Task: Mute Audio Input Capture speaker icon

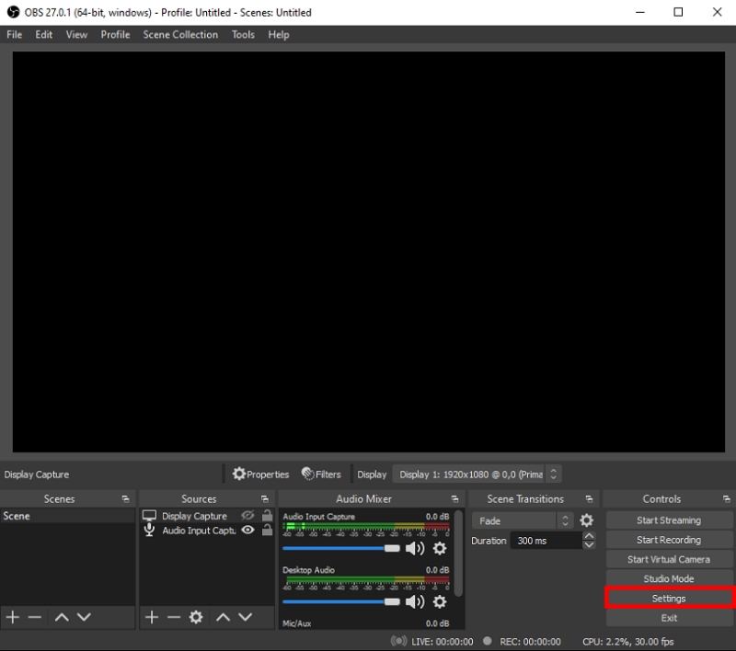Action: click(x=415, y=547)
